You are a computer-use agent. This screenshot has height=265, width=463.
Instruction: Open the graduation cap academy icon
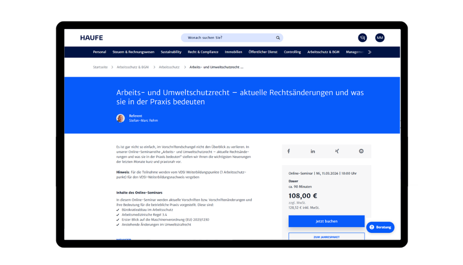click(x=362, y=38)
